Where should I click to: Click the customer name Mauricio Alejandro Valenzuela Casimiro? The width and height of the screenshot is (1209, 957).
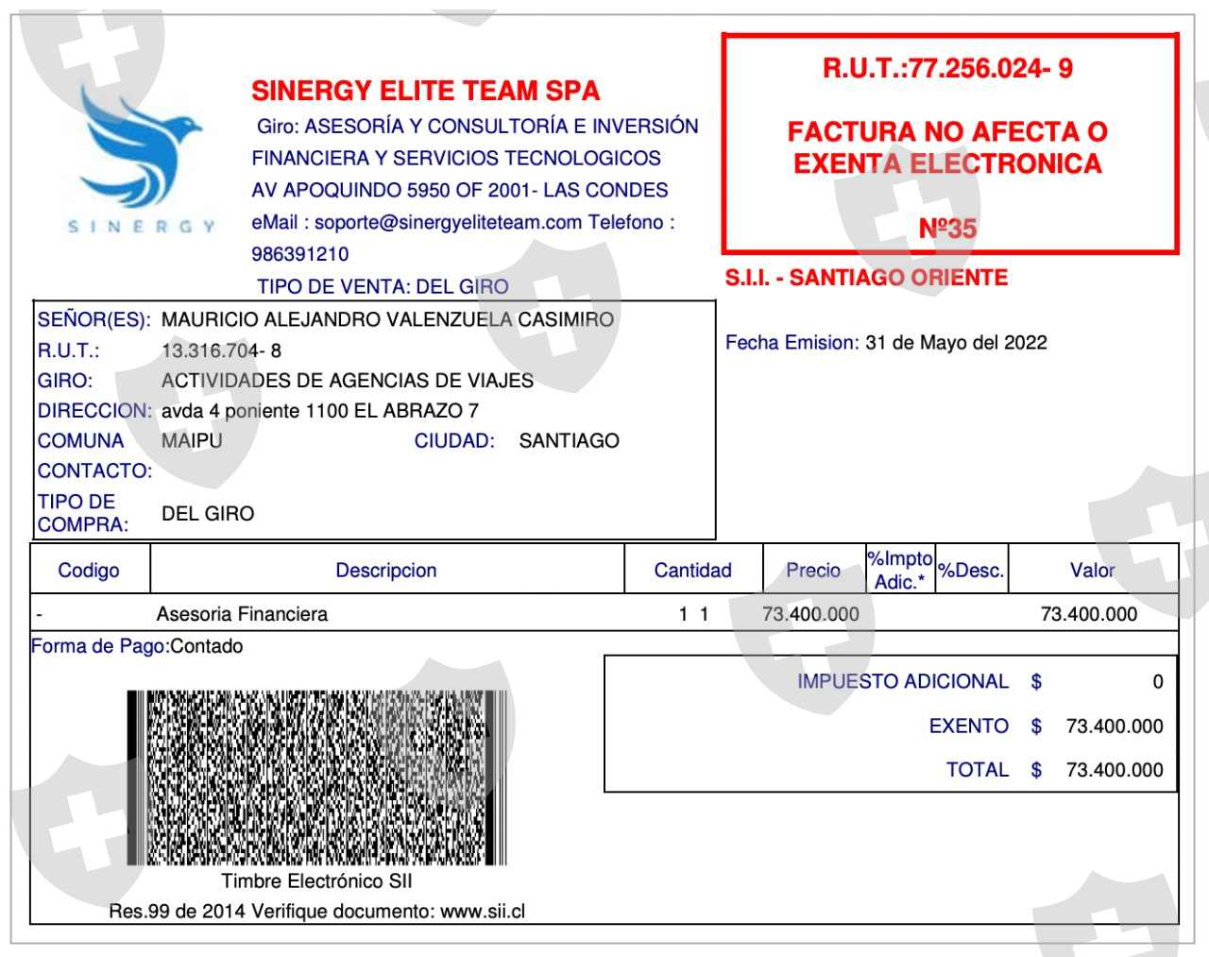click(387, 319)
